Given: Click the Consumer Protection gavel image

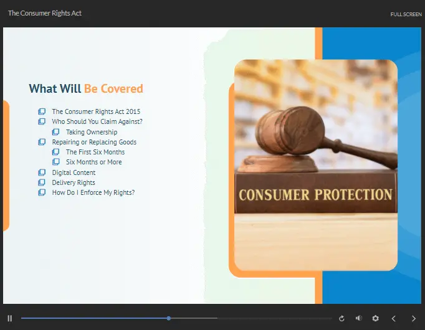Looking at the screenshot, I should (x=315, y=165).
